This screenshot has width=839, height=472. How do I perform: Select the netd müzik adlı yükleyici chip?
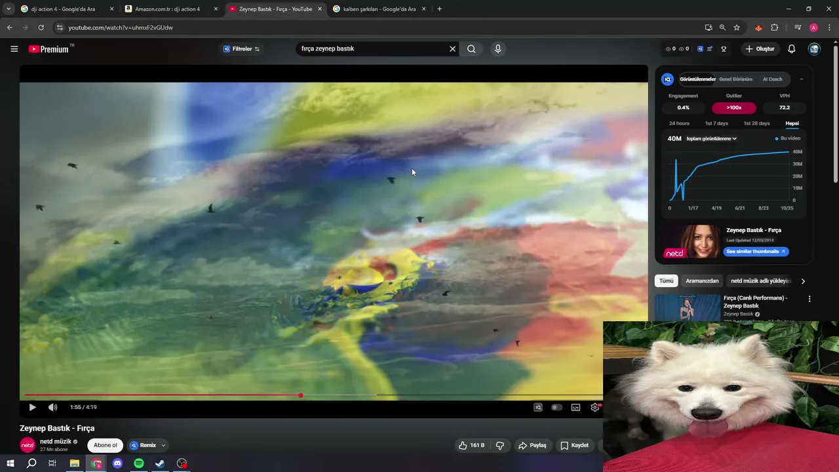[x=761, y=281]
